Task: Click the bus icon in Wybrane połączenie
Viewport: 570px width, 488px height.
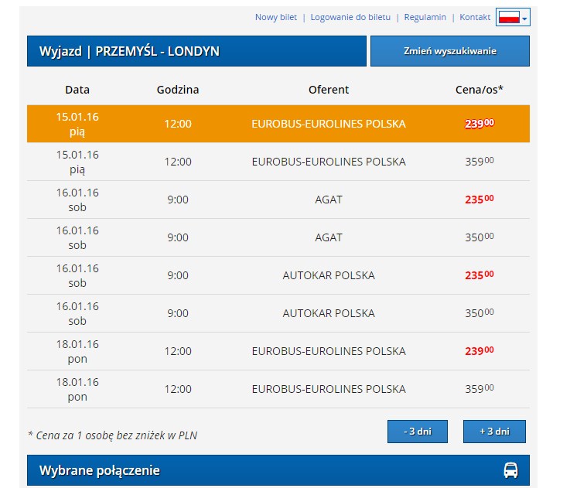Action: [x=510, y=470]
